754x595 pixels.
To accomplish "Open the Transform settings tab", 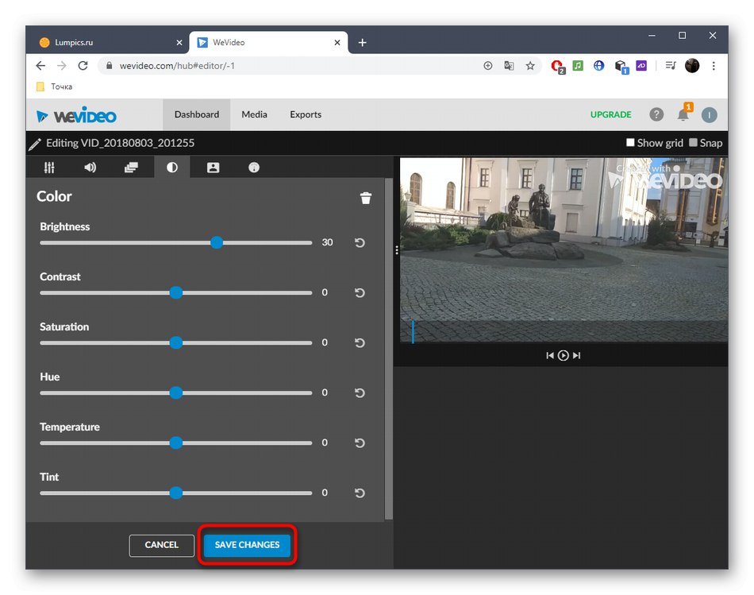I will pos(49,167).
